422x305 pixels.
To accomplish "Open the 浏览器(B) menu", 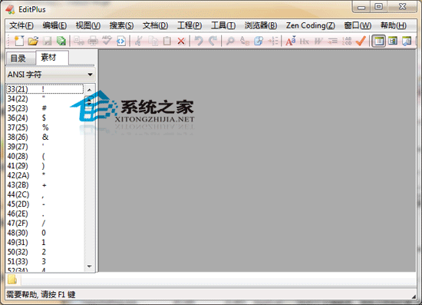I will (x=261, y=25).
